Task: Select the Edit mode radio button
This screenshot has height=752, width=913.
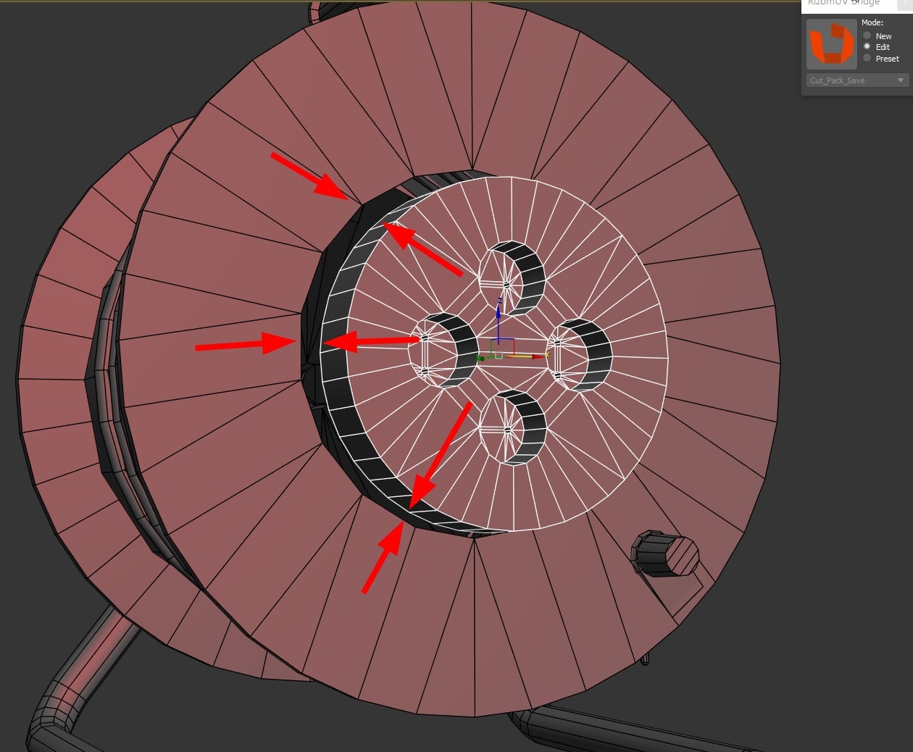Action: click(867, 46)
